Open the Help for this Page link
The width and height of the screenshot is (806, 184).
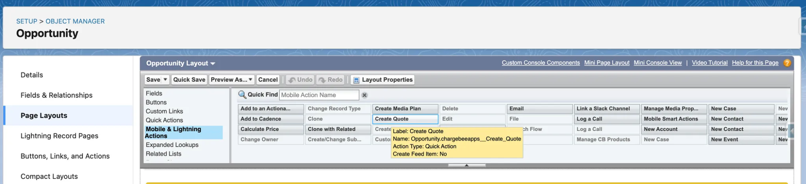pos(755,63)
